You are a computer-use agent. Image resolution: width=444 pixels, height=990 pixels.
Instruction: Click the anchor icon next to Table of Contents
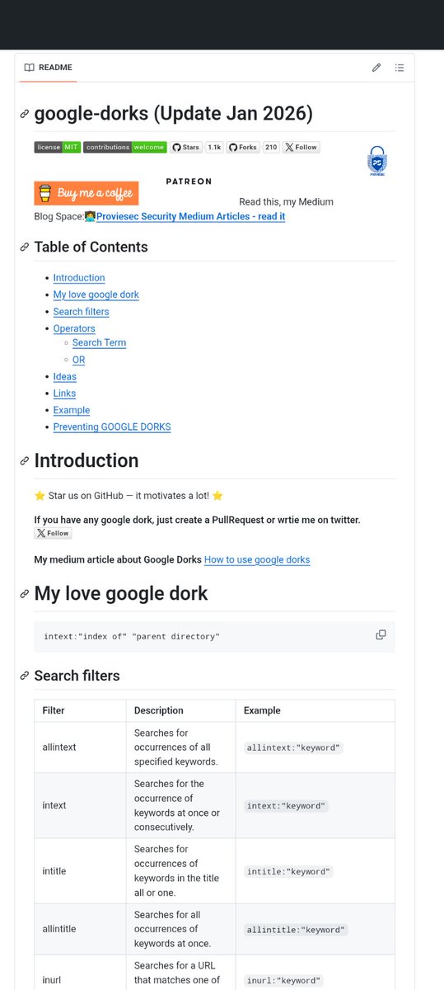click(x=25, y=247)
